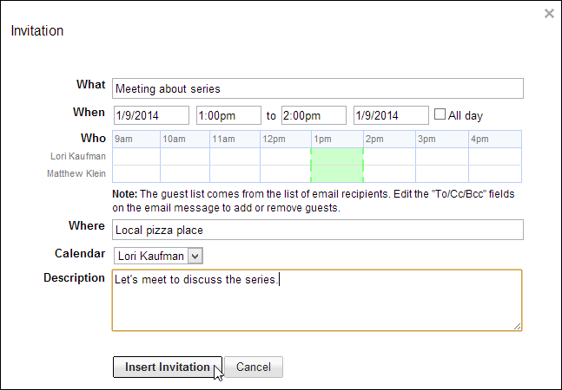Close the Invitation dialog with X icon

(x=549, y=14)
